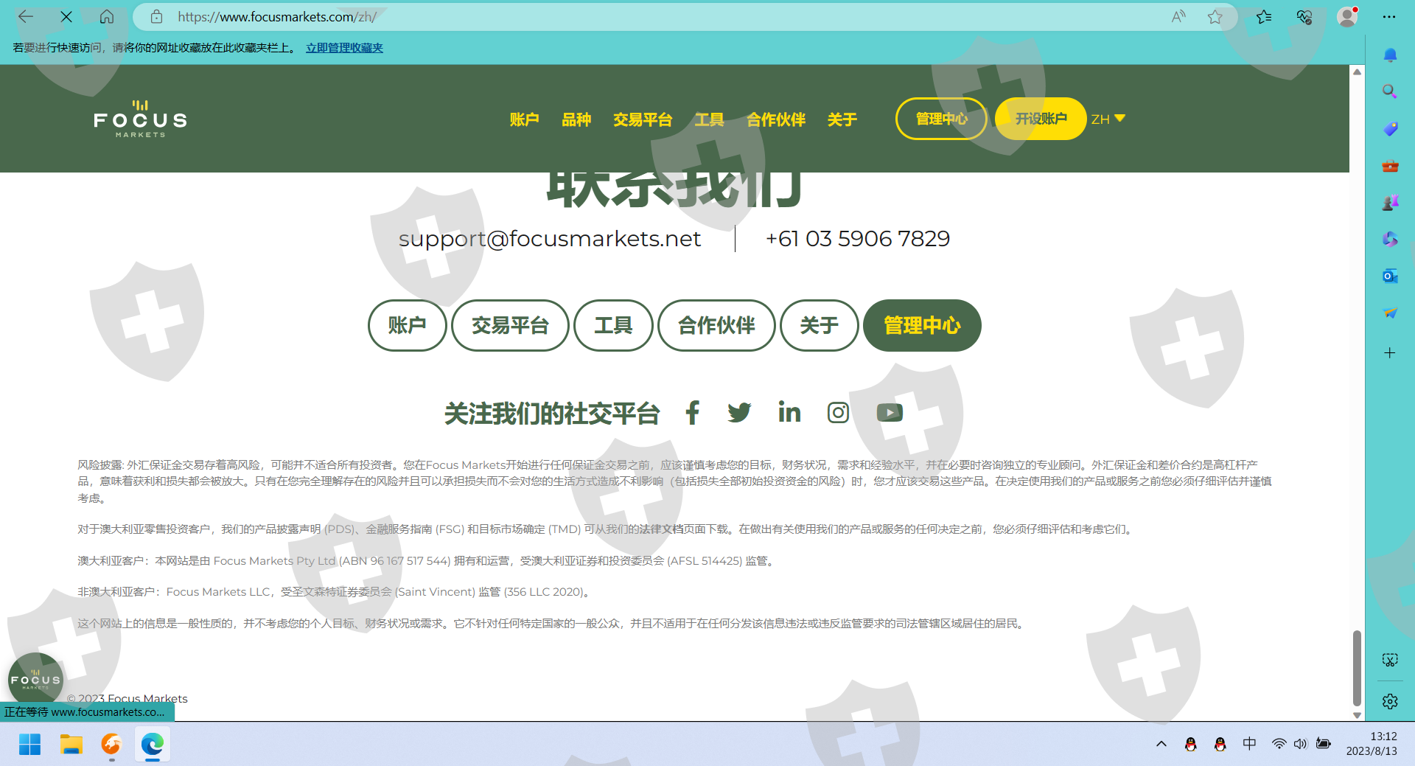Click the © 2023 Focus Markets text
Image resolution: width=1415 pixels, height=766 pixels.
click(127, 698)
